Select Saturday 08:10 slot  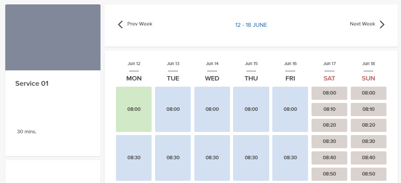pos(329,109)
